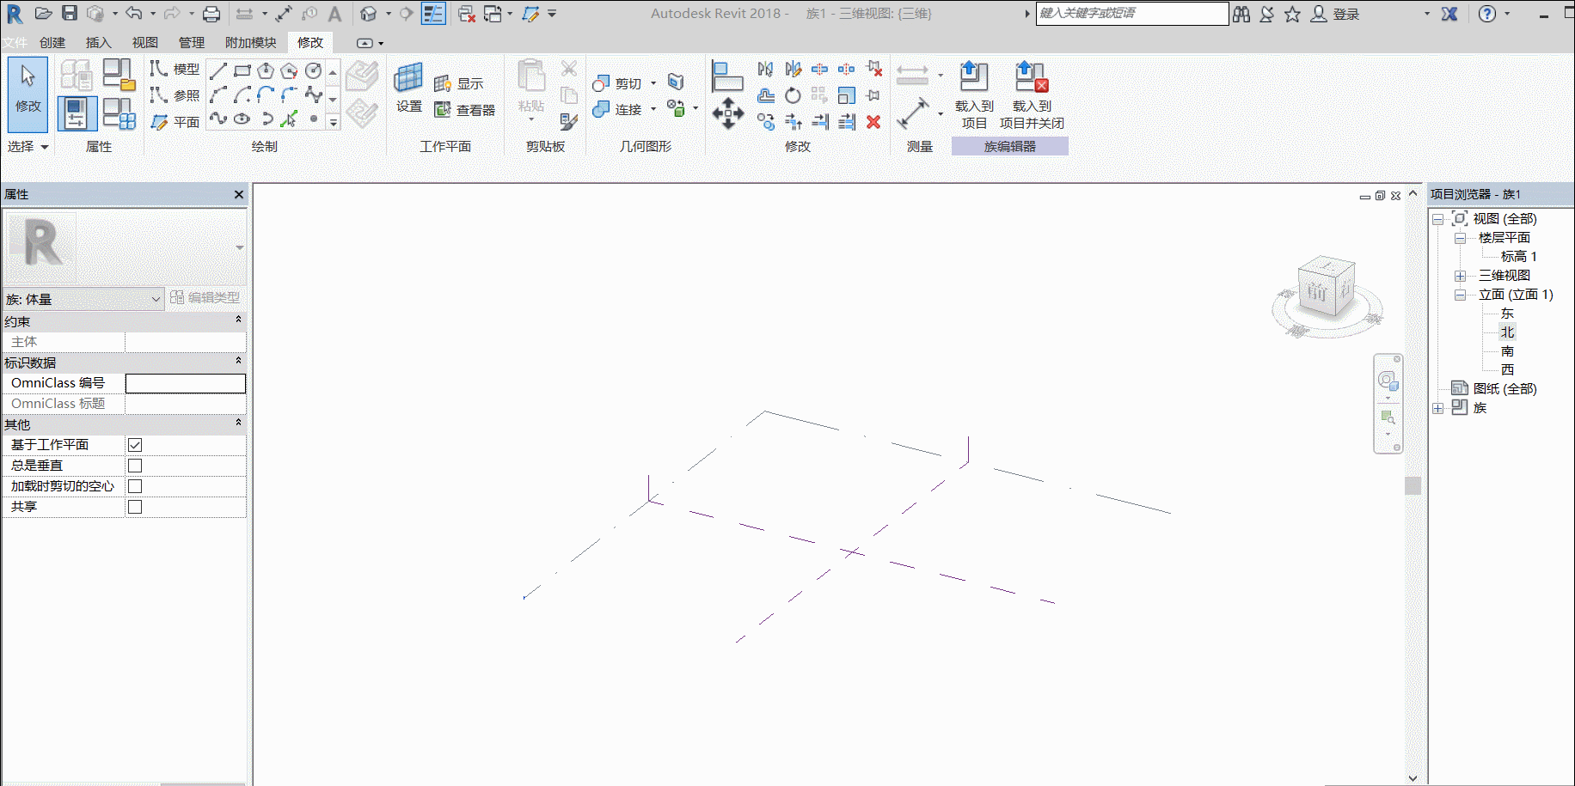Open the 选择 panel dropdown

point(28,147)
